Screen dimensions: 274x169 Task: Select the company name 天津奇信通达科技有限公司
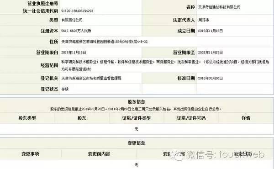[x=219, y=7]
